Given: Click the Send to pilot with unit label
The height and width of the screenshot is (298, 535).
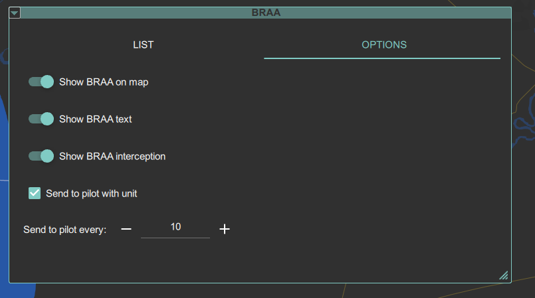Looking at the screenshot, I should click(x=92, y=193).
